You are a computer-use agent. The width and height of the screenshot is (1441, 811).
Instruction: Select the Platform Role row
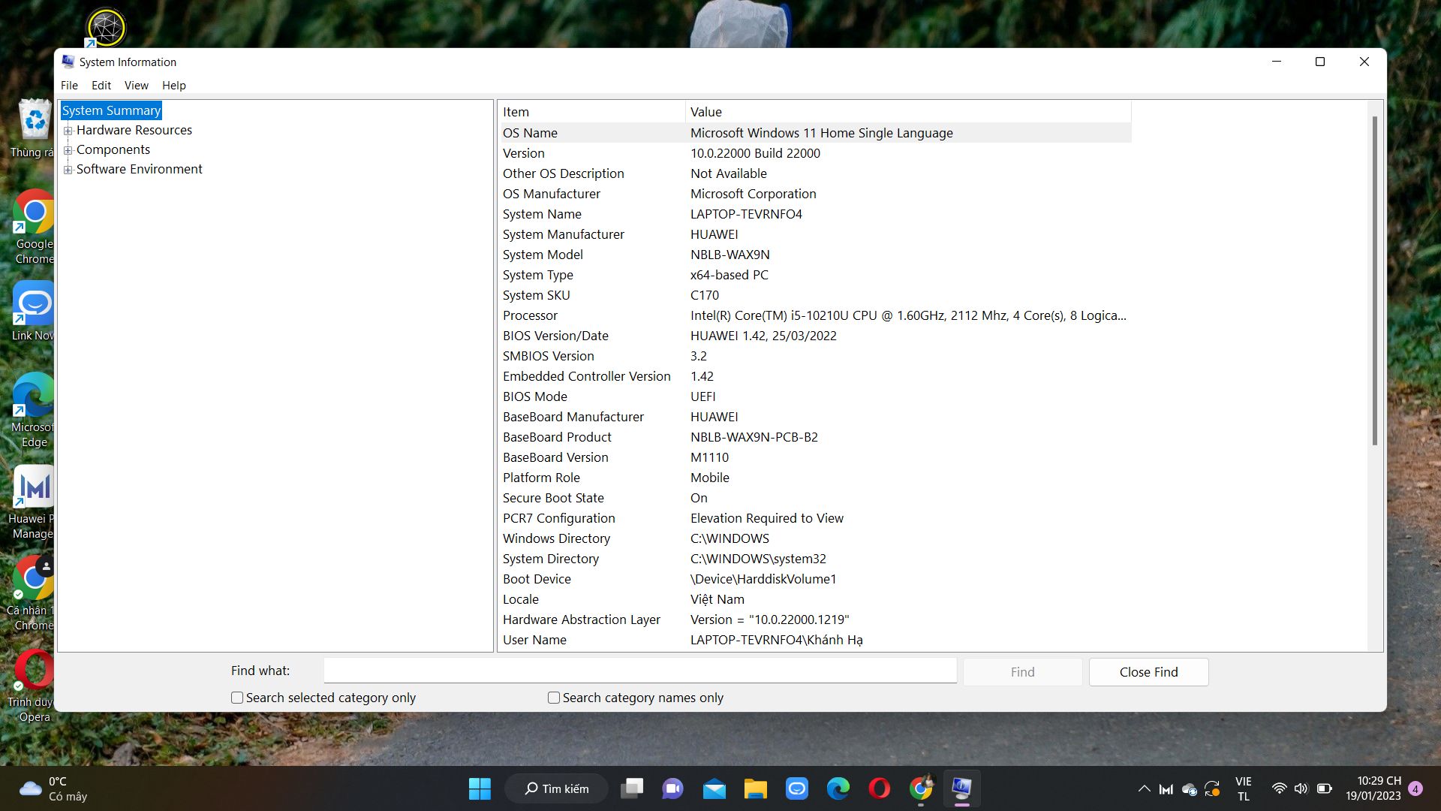pyautogui.click(x=816, y=478)
